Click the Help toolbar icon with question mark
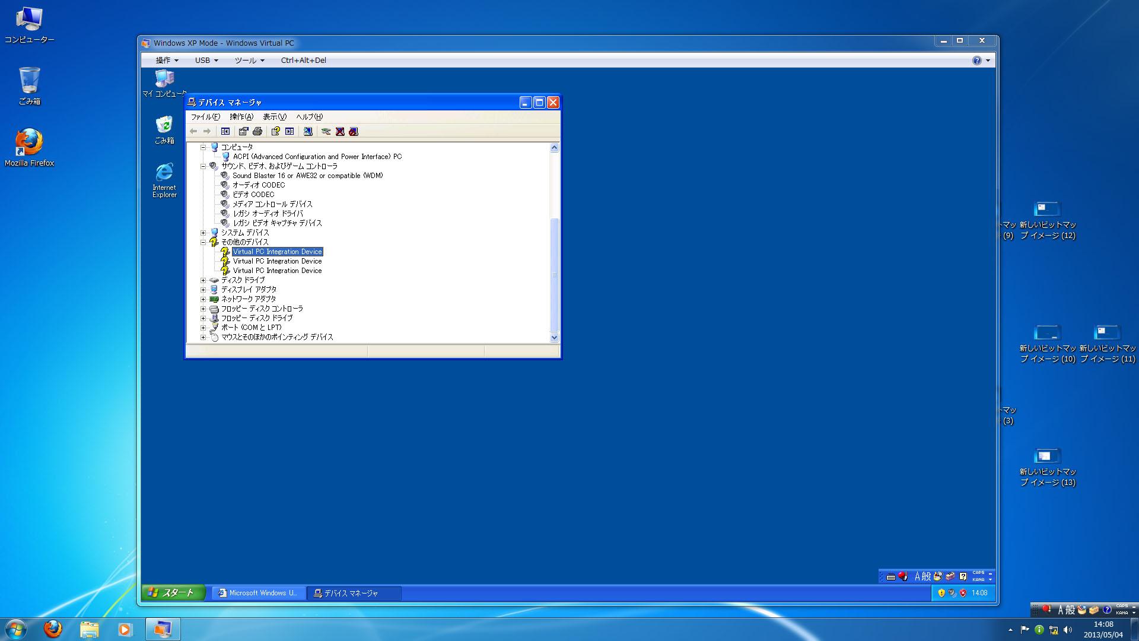1139x641 pixels. point(275,131)
